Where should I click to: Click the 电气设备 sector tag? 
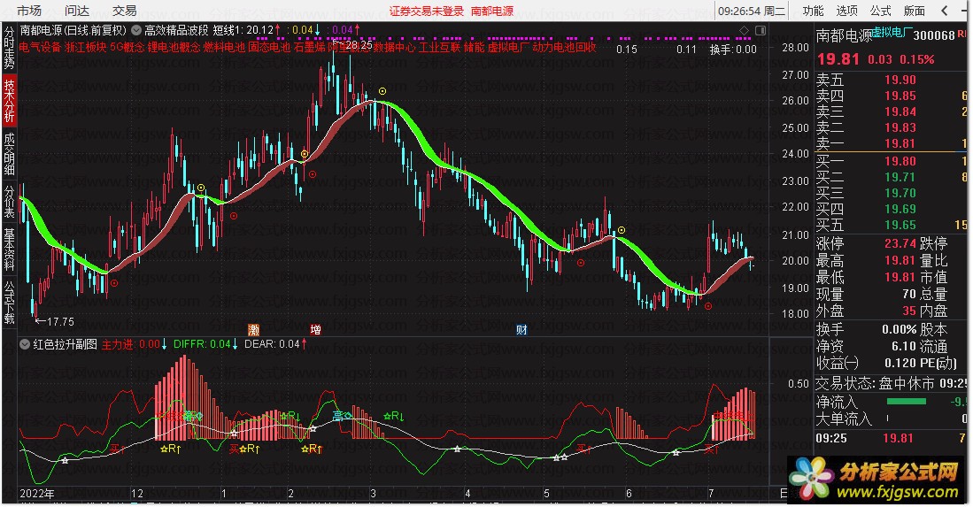point(41,47)
